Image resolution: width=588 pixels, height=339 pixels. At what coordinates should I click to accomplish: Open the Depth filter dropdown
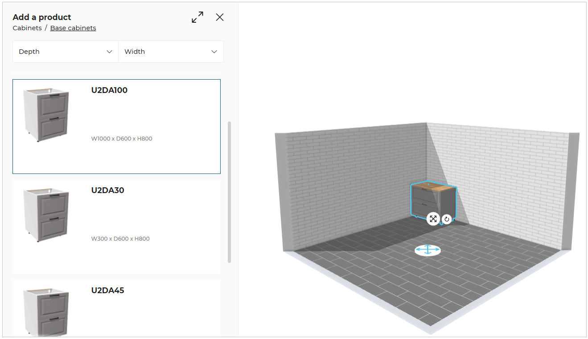[66, 52]
